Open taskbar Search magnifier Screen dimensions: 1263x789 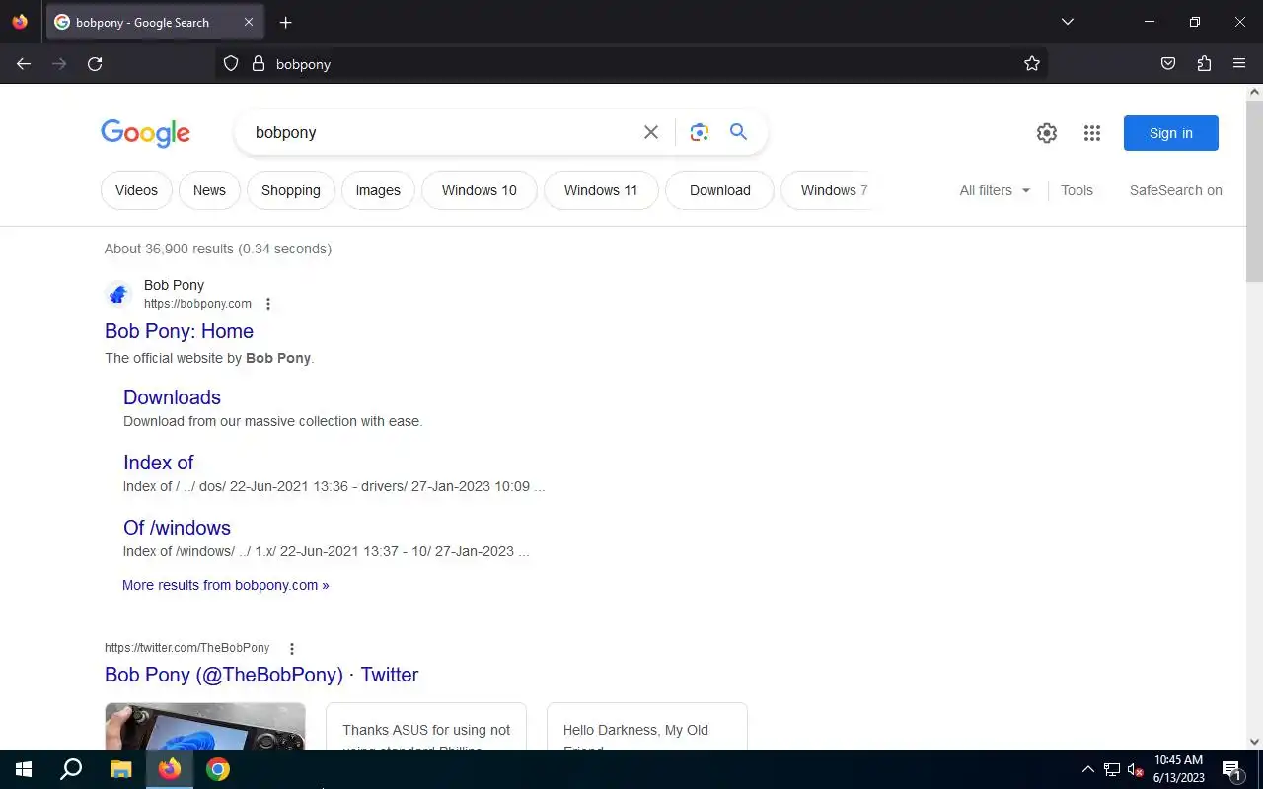(x=71, y=769)
